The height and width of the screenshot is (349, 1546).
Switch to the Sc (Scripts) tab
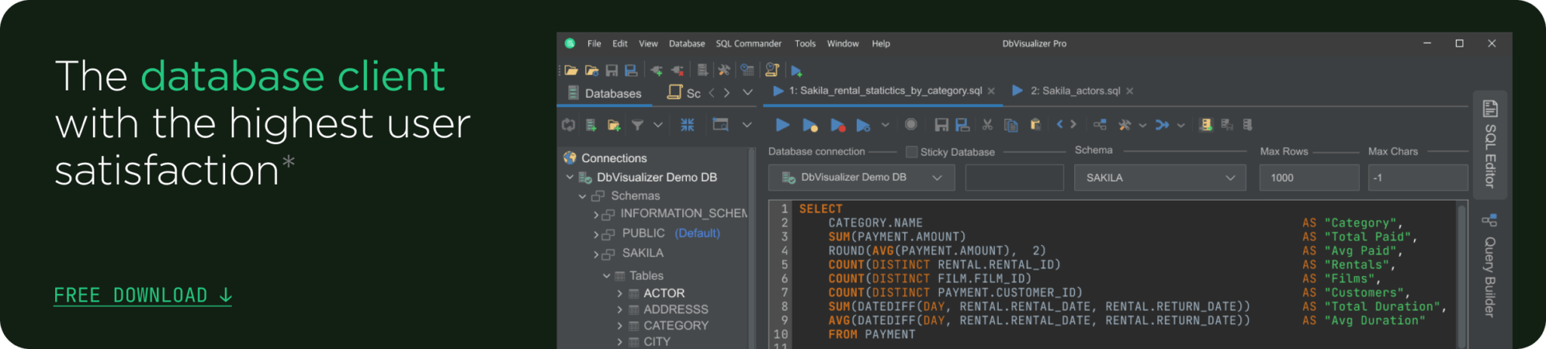point(684,93)
